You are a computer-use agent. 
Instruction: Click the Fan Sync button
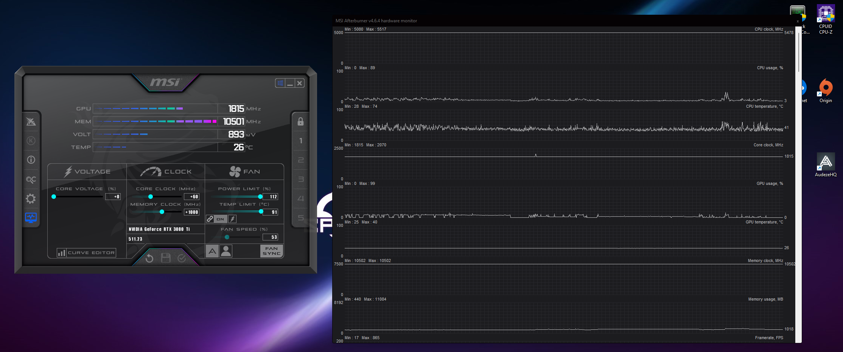(272, 251)
